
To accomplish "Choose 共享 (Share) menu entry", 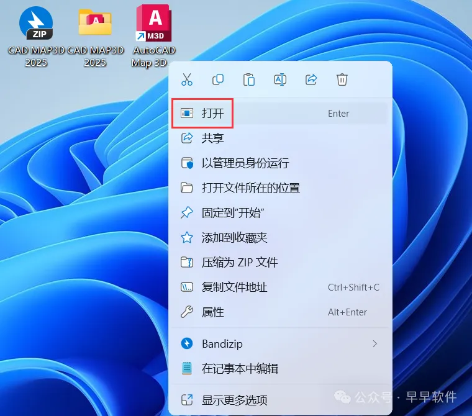I will point(280,138).
